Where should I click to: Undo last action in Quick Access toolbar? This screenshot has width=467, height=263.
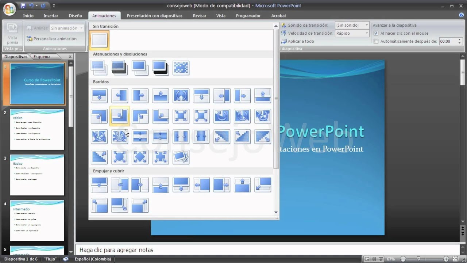[x=31, y=5]
